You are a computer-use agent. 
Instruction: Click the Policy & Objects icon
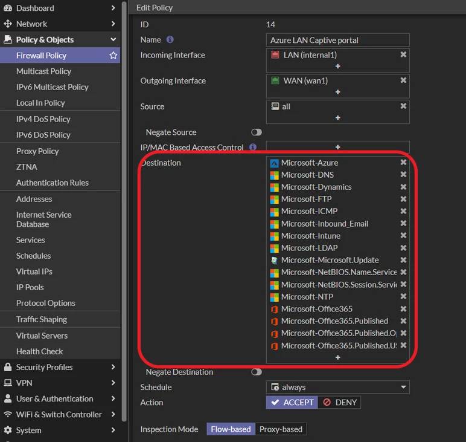pos(8,39)
